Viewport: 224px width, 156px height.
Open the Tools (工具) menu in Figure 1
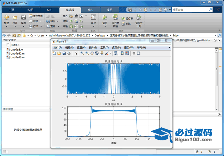pyautogui.click(x=104, y=47)
